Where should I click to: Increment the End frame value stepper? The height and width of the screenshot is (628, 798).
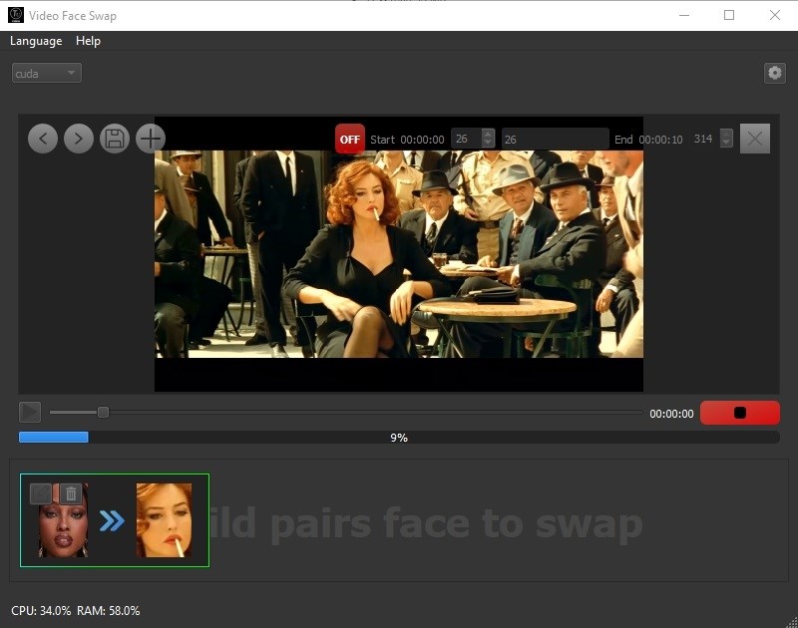(727, 135)
